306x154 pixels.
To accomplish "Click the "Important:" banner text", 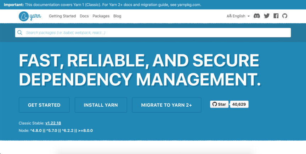I will click(14, 5).
